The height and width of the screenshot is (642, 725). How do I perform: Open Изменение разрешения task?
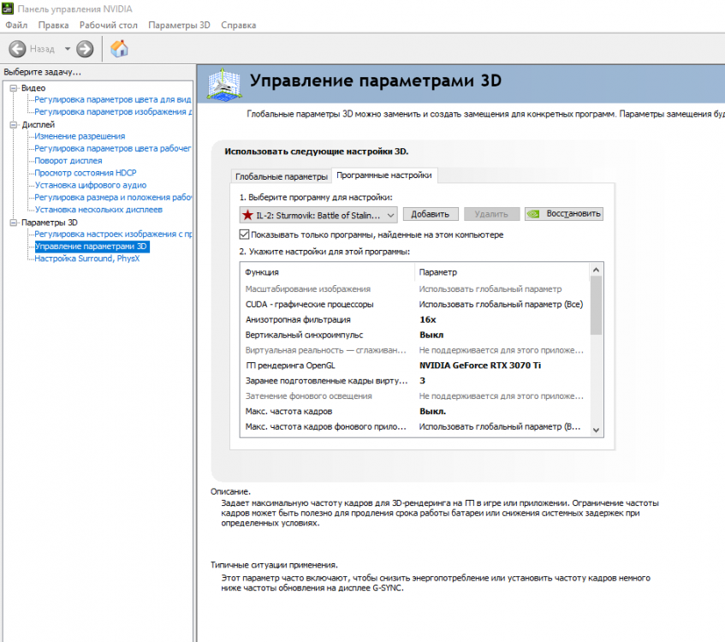tap(80, 136)
